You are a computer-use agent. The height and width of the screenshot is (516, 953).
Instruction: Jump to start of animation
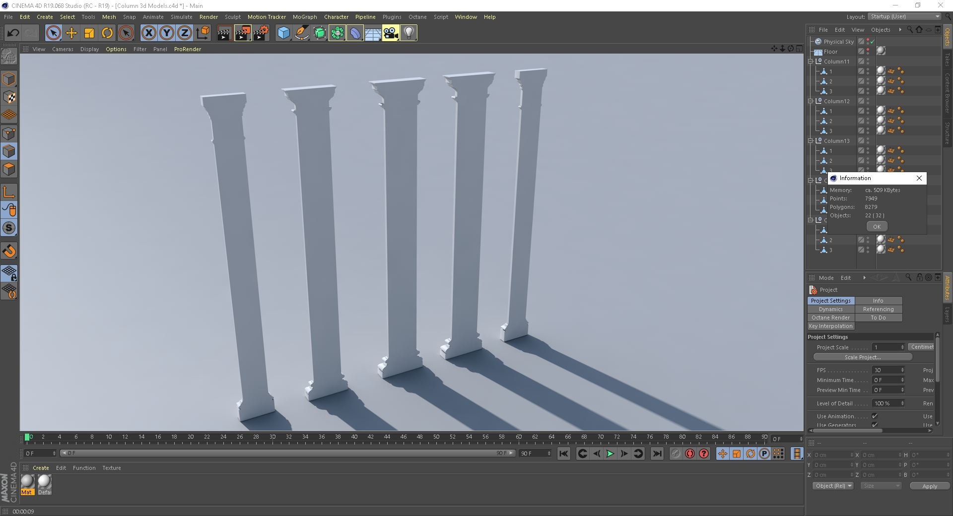tap(563, 453)
